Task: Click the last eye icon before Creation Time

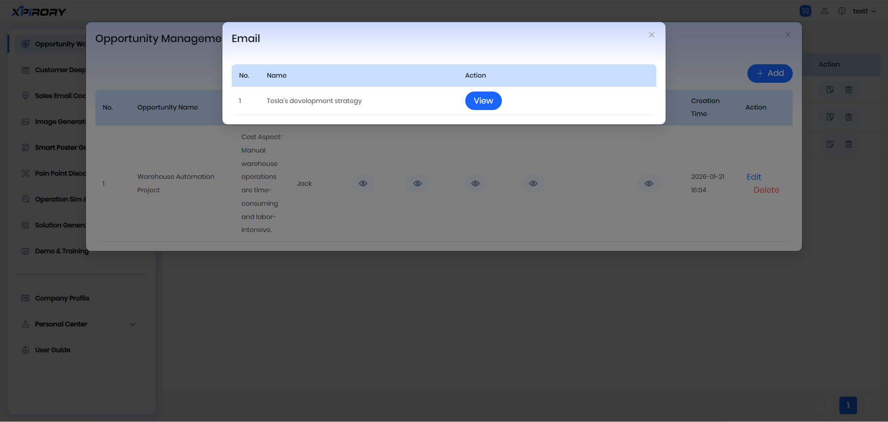Action: [x=649, y=183]
